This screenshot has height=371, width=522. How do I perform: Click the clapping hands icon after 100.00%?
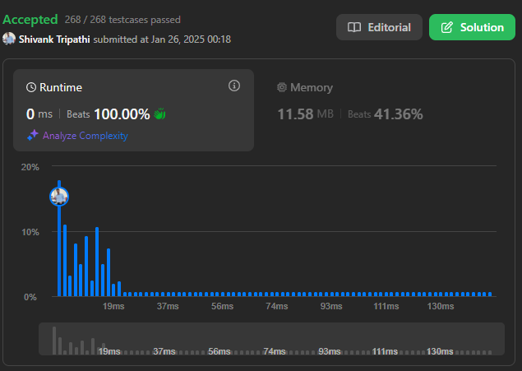pyautogui.click(x=159, y=114)
